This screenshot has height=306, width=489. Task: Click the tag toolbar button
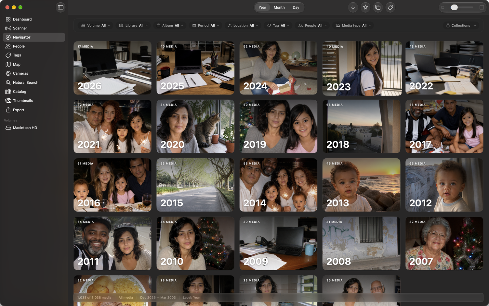point(390,7)
